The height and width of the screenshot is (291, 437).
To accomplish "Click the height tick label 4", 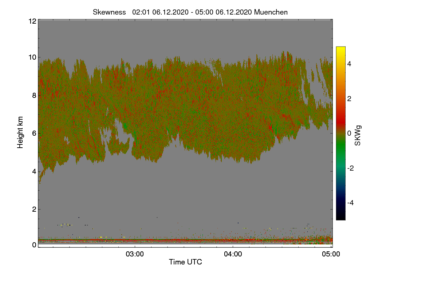I will point(34,171).
